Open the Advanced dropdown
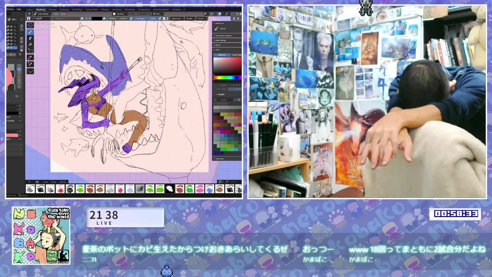This screenshot has height=277, width=492. (x=177, y=18)
